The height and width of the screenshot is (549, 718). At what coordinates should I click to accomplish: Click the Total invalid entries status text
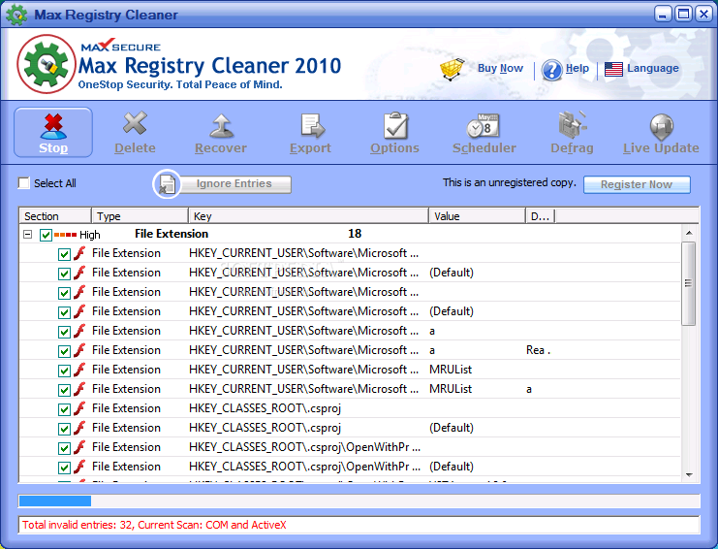154,525
